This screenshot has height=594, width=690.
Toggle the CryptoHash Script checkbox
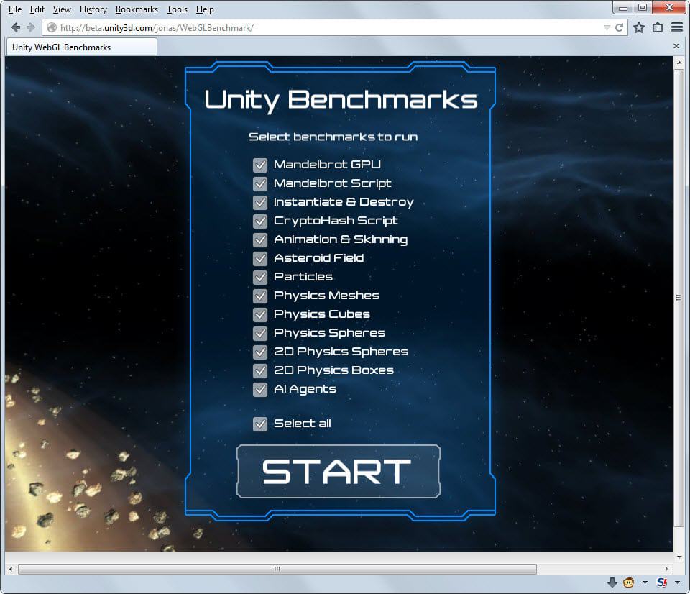coord(260,221)
